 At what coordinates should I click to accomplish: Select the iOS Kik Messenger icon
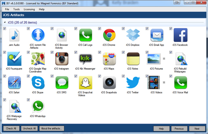pos(86,59)
